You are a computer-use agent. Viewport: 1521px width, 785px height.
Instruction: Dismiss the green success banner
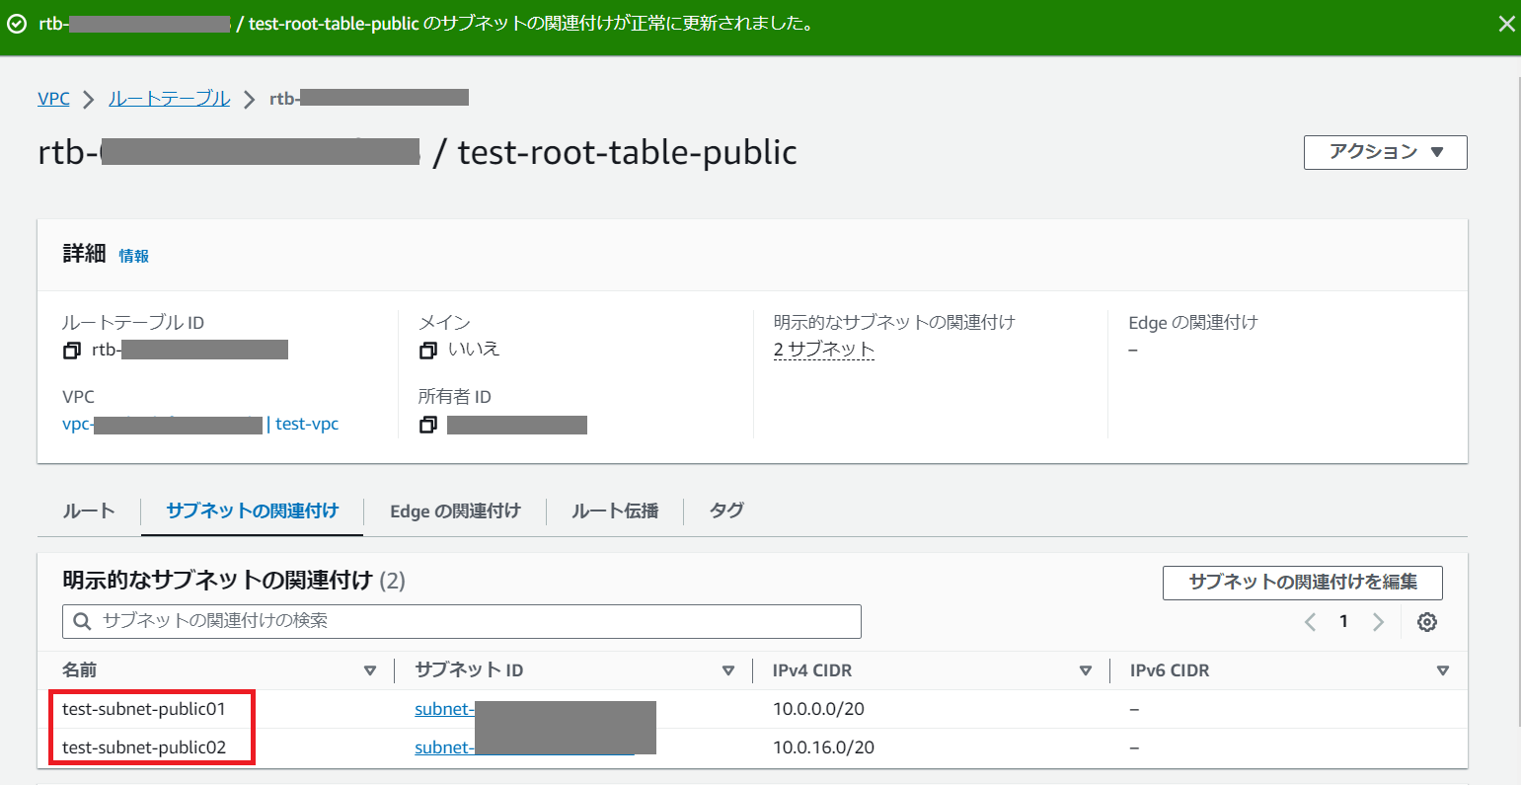[1506, 25]
